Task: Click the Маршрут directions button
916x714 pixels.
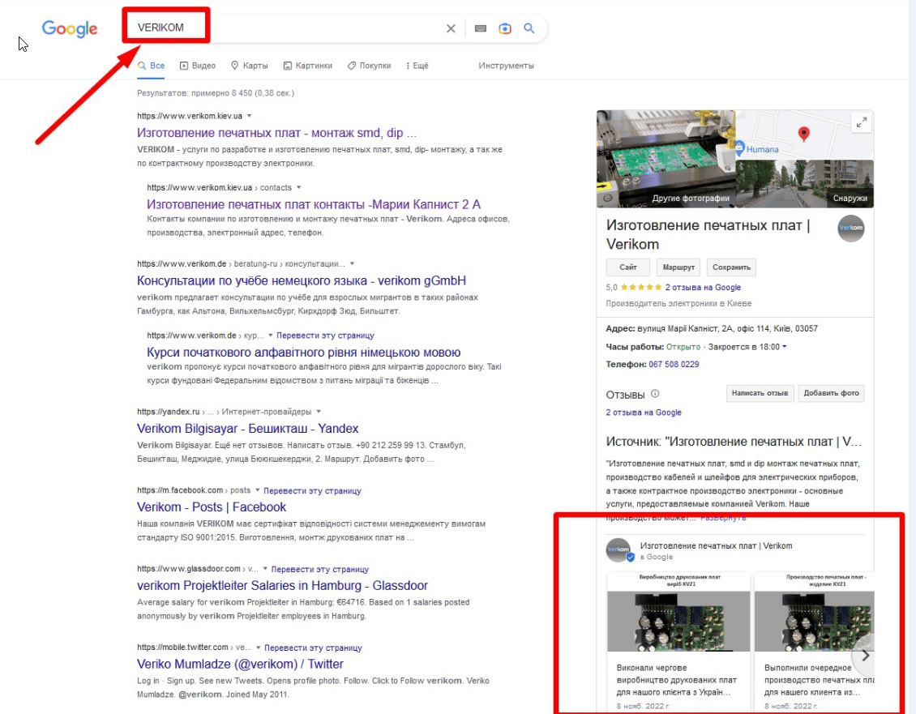Action: click(678, 267)
